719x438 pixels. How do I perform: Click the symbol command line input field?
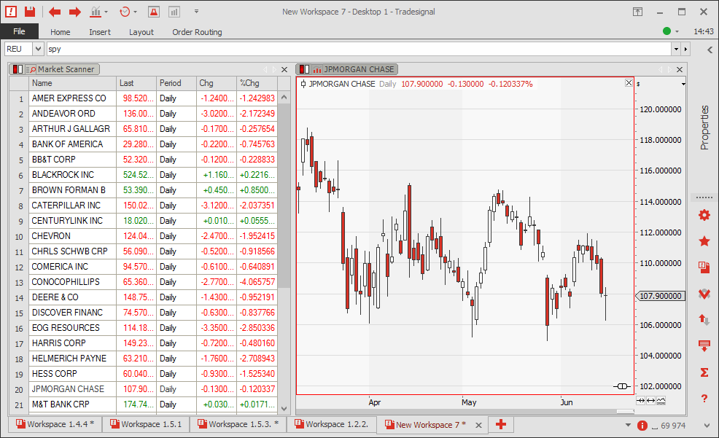(359, 49)
